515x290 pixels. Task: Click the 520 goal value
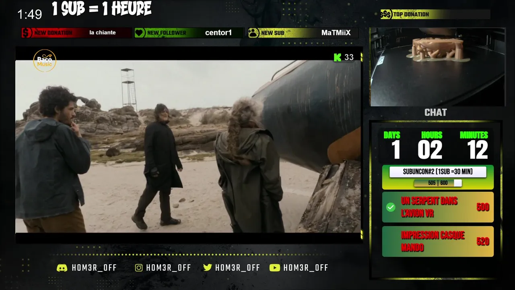(x=483, y=242)
